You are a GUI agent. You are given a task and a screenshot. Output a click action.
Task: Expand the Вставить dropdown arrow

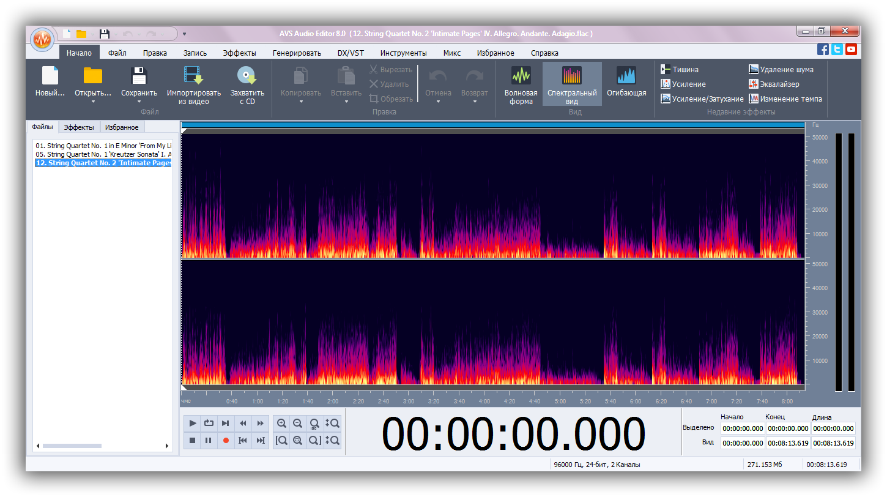[346, 102]
